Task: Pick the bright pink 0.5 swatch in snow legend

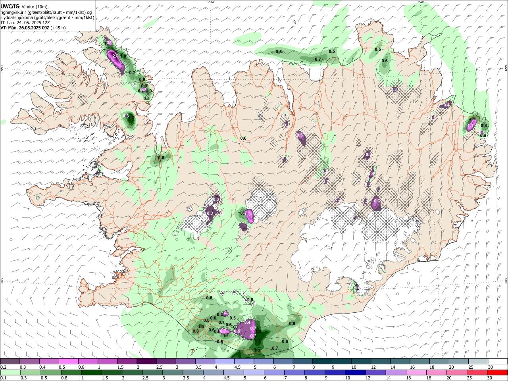Action: [68, 361]
